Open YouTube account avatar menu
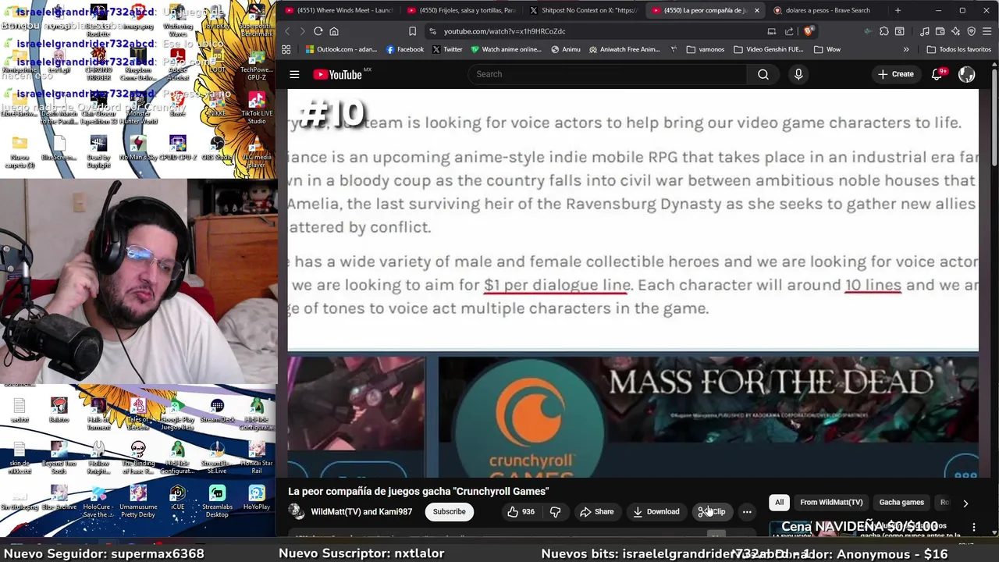 coord(967,74)
